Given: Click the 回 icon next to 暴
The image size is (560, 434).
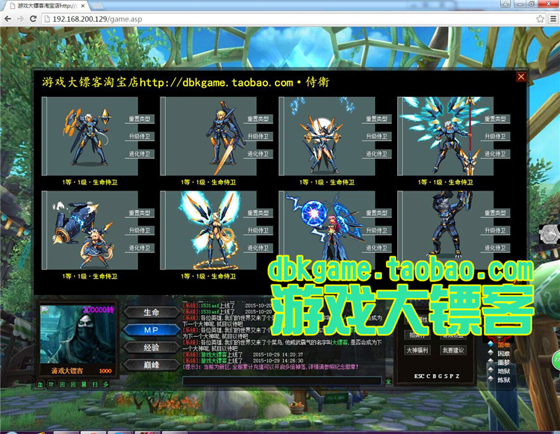Looking at the screenshot, I should point(73,385).
